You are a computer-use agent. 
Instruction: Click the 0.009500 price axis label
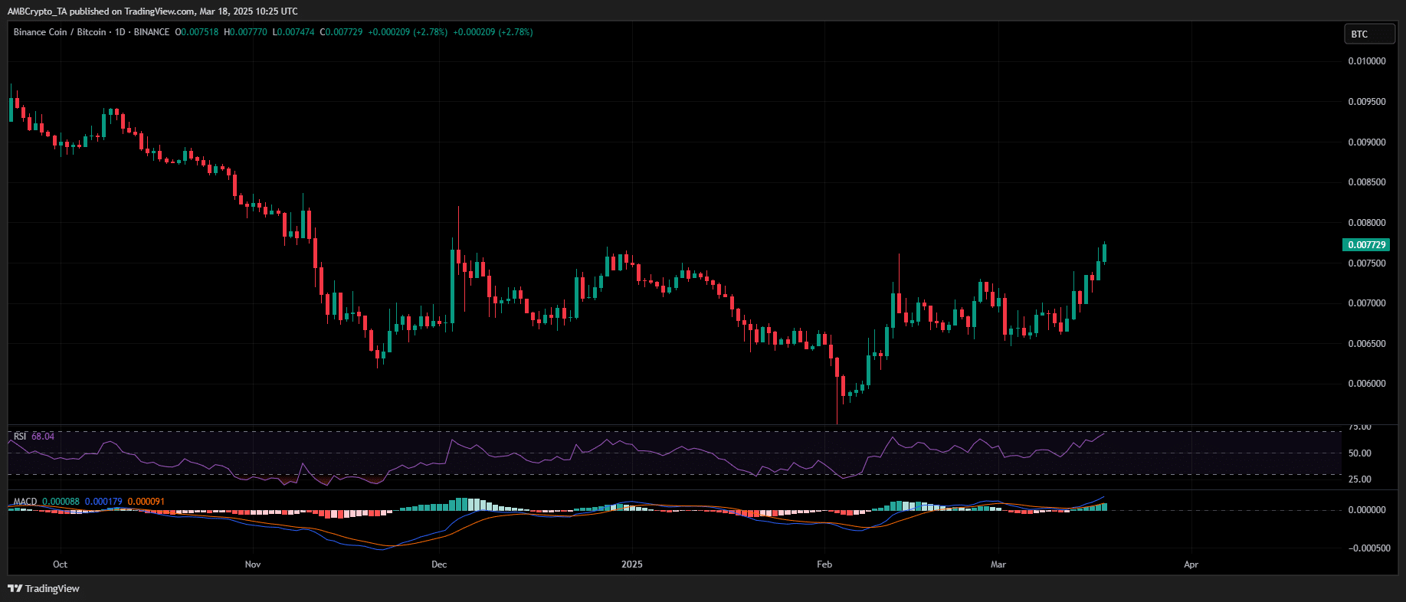[1367, 102]
